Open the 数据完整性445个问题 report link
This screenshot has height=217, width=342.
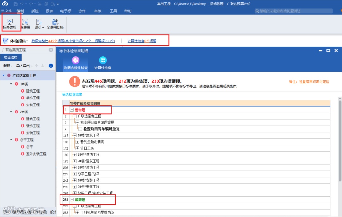[x=73, y=41]
